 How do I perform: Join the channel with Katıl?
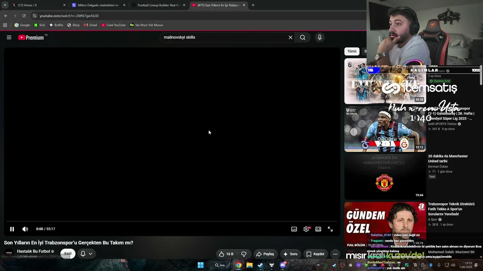coord(68,253)
